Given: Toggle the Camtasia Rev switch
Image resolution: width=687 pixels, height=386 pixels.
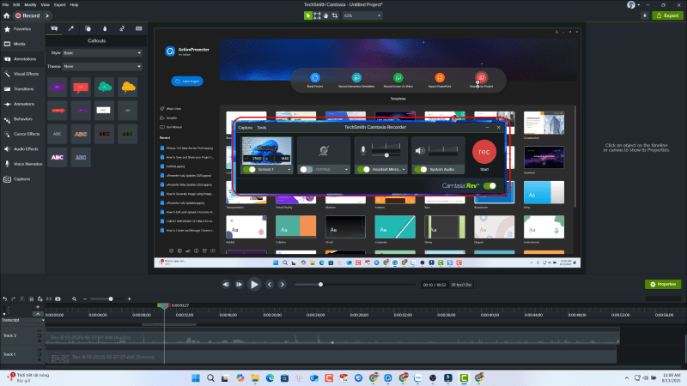Looking at the screenshot, I should tap(490, 185).
